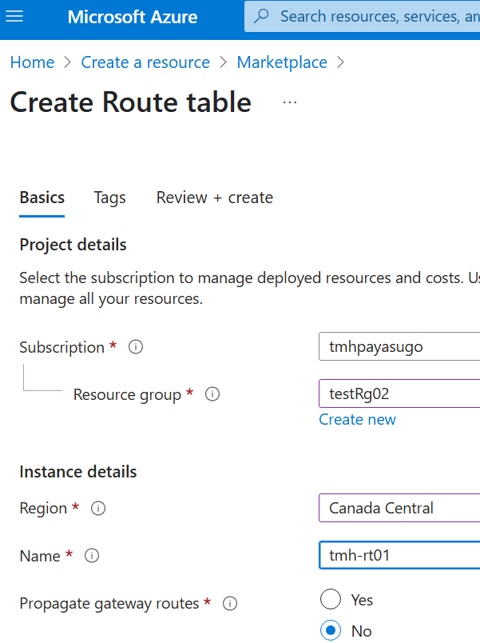The width and height of the screenshot is (480, 643).
Task: Open the hamburger portal menu
Action: 14,17
